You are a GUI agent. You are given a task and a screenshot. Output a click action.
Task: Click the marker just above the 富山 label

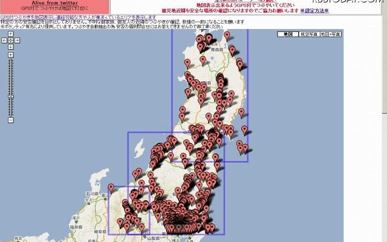[111, 188]
